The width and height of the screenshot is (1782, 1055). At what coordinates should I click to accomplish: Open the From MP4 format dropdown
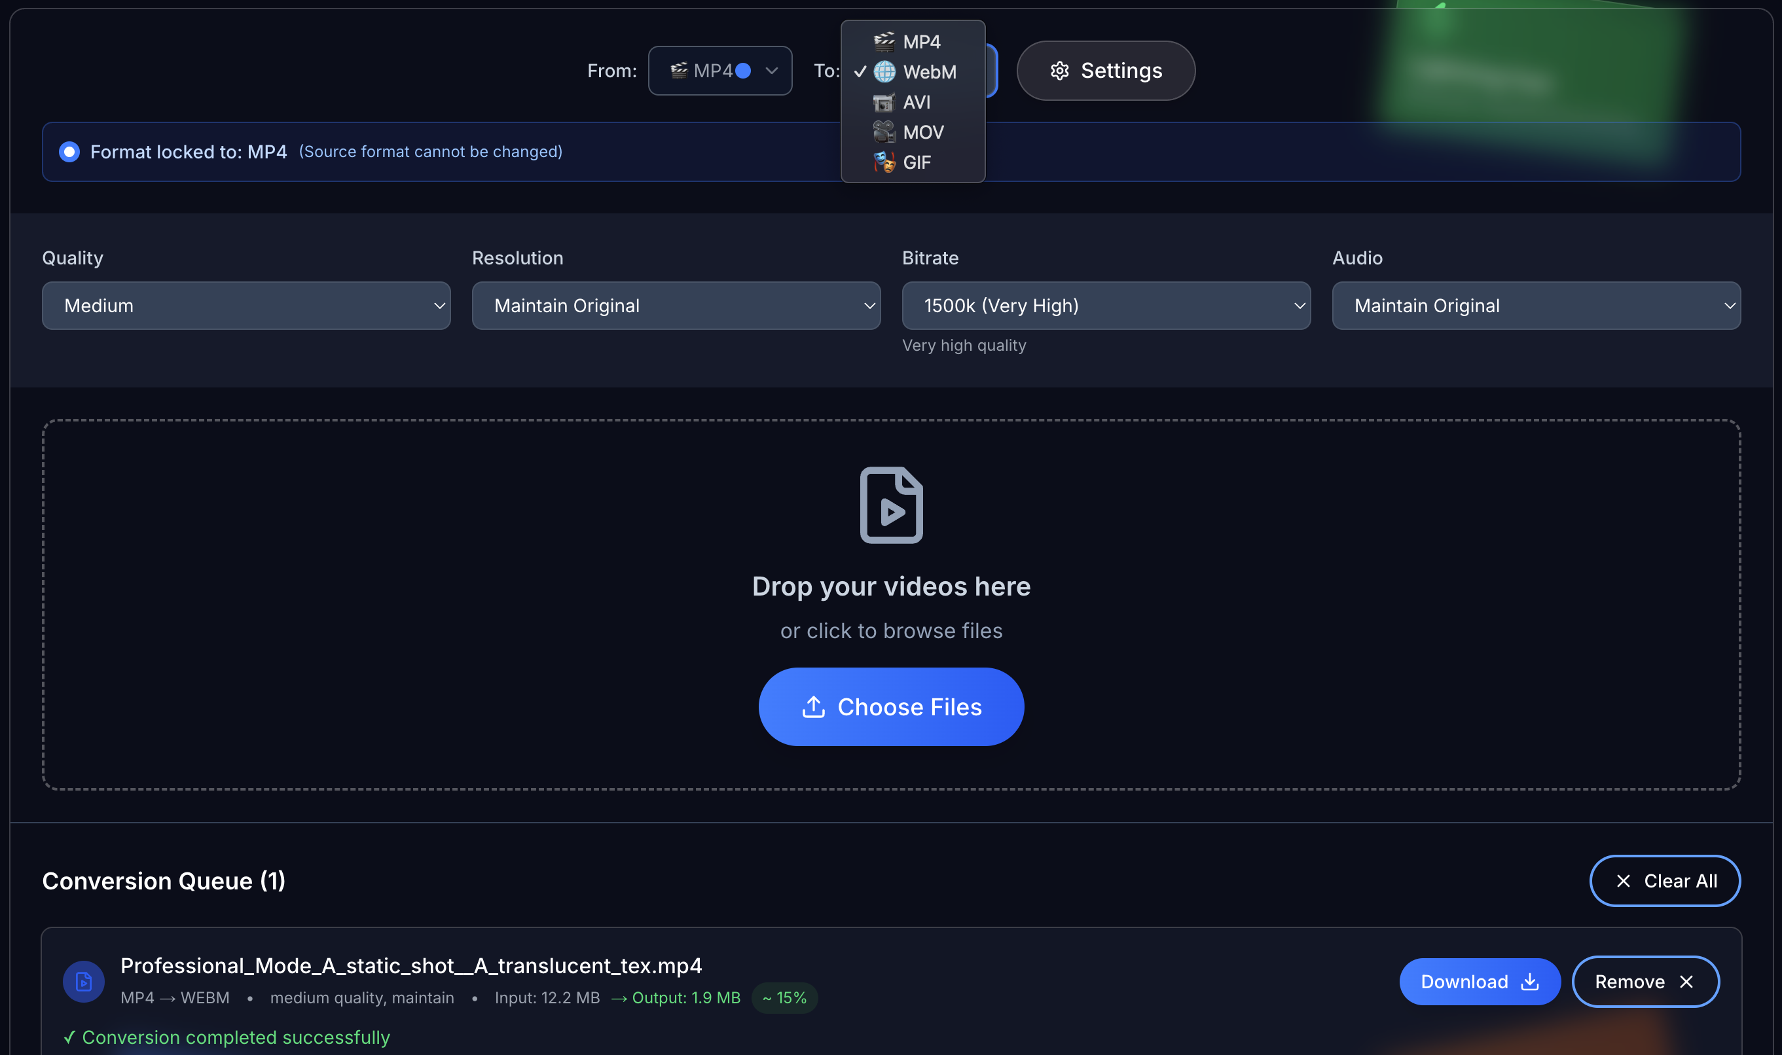coord(719,71)
